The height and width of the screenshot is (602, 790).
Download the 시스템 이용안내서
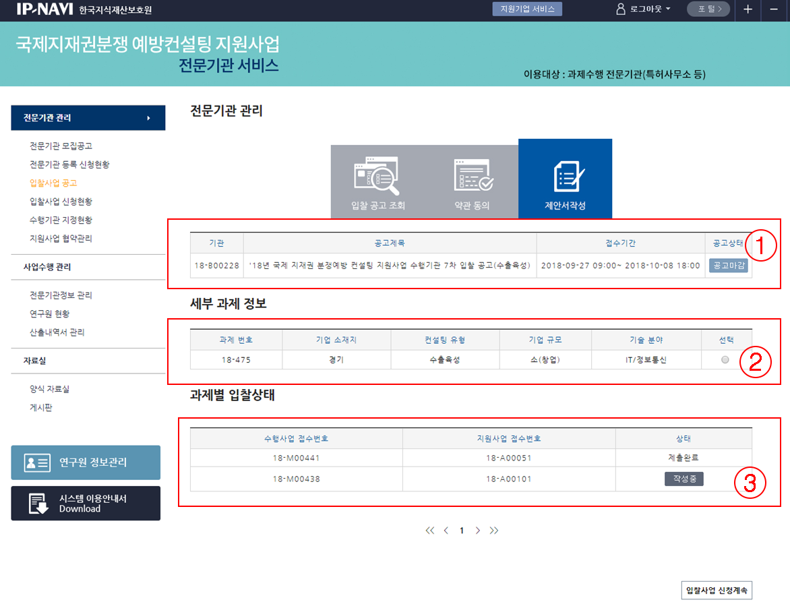[86, 504]
